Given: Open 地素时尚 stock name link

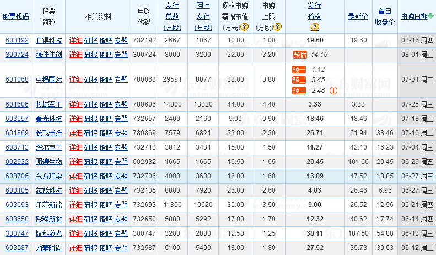Looking at the screenshot, I should pyautogui.click(x=49, y=248).
